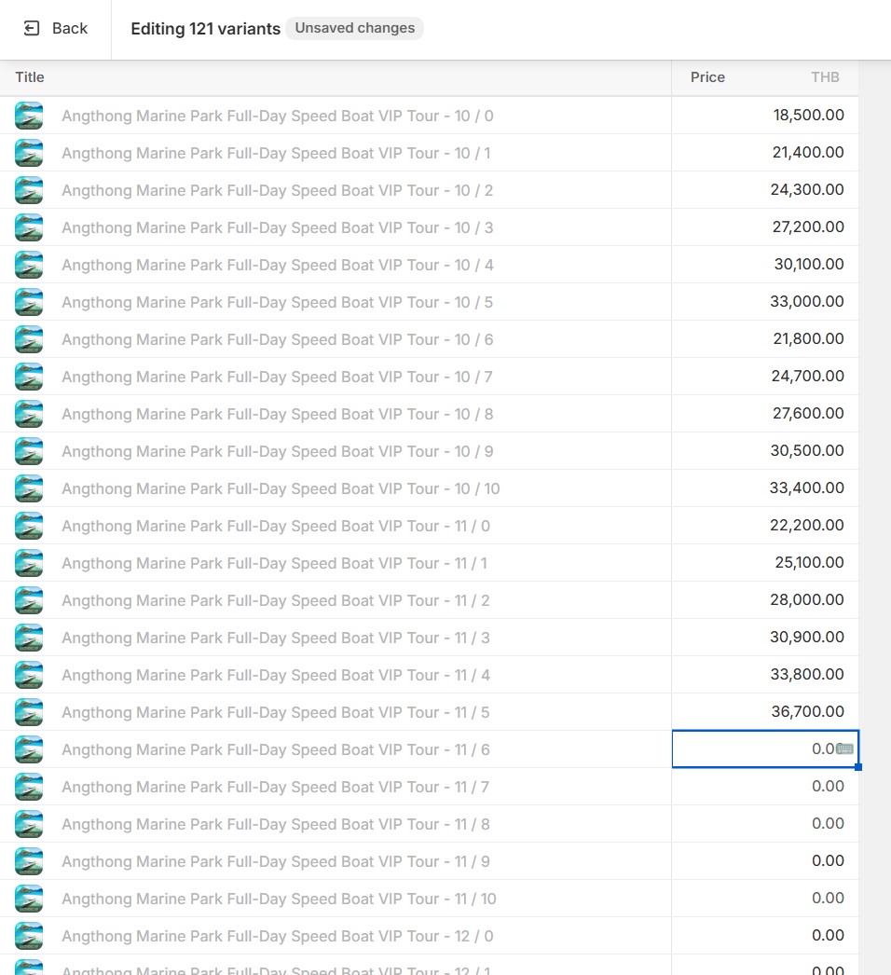This screenshot has height=975, width=891.
Task: Click the Back arrow icon
Action: pos(32,29)
